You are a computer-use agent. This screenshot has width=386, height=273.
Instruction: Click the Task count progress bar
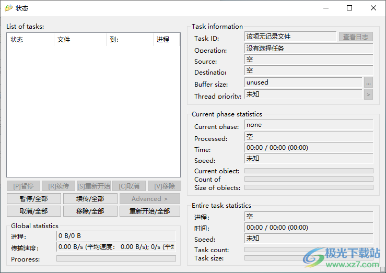pos(309,250)
